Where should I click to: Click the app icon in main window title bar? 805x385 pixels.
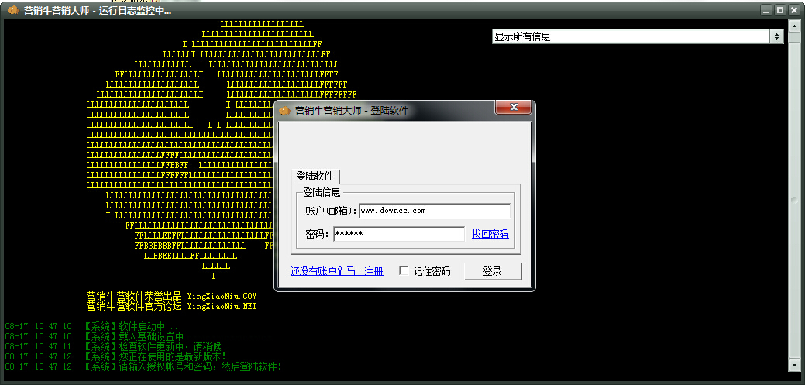click(13, 10)
